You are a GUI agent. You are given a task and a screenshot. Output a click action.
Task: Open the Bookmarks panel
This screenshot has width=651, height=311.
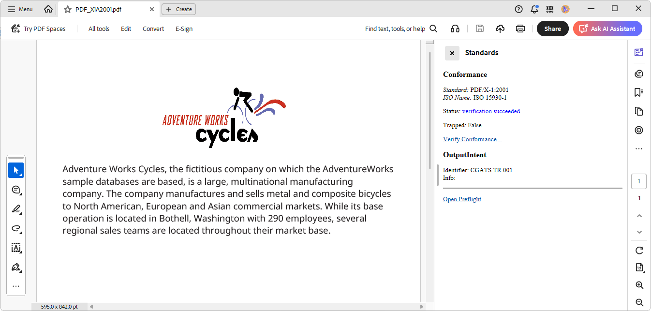(639, 92)
